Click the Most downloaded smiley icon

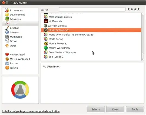[7, 59]
